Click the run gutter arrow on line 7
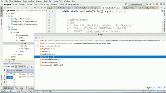Screen dimensions: 166x93 coord(52,11)
